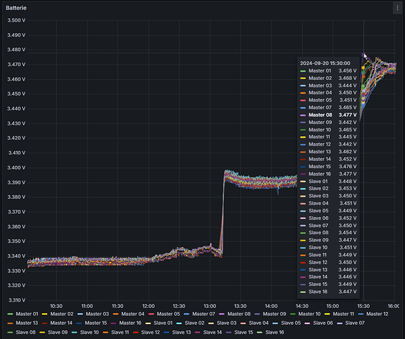Isolate Slave 06 label in bottom legend

[323, 323]
